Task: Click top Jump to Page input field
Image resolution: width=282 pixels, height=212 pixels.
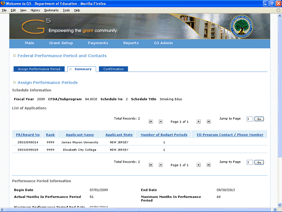Action: [x=250, y=119]
